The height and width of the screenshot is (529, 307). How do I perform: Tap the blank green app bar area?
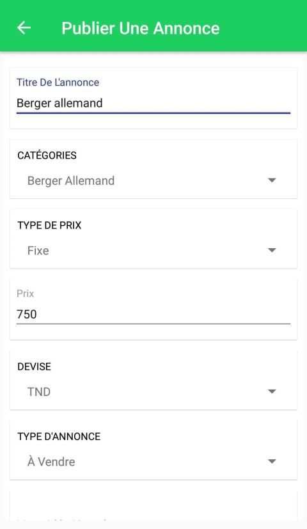point(263,27)
